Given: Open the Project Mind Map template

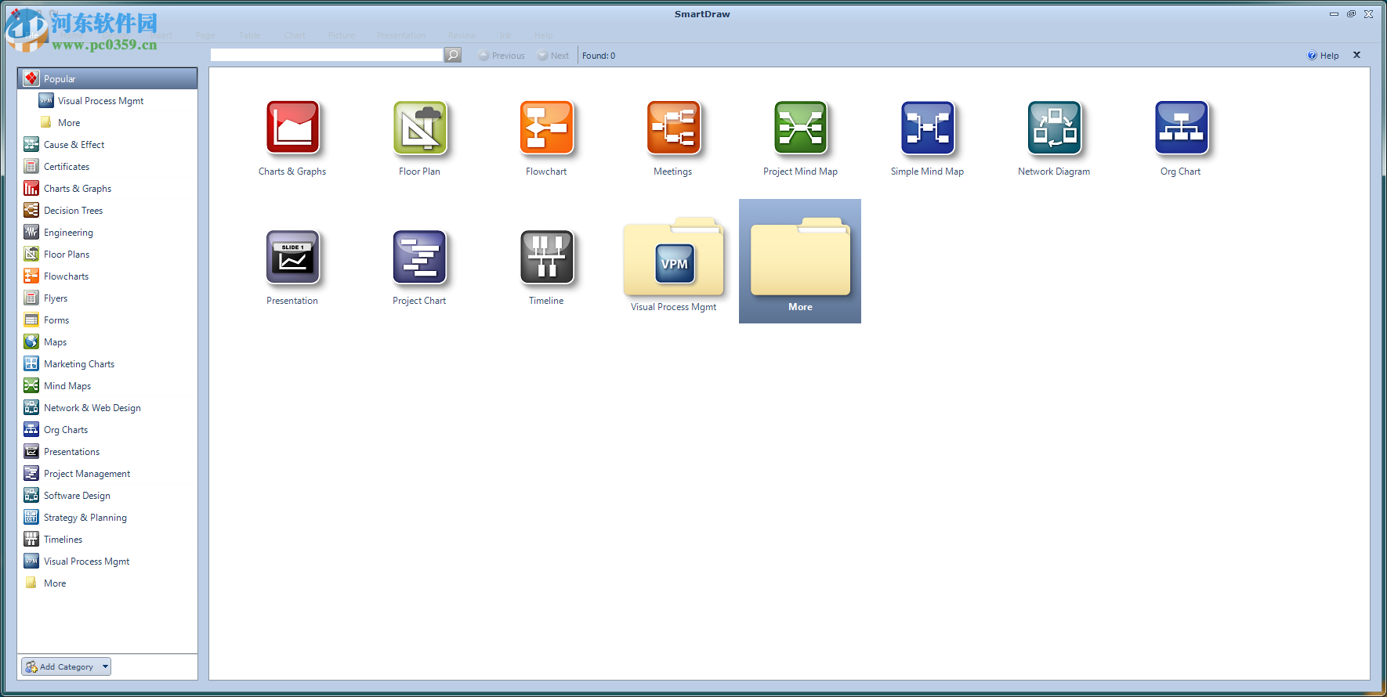Looking at the screenshot, I should tap(800, 138).
